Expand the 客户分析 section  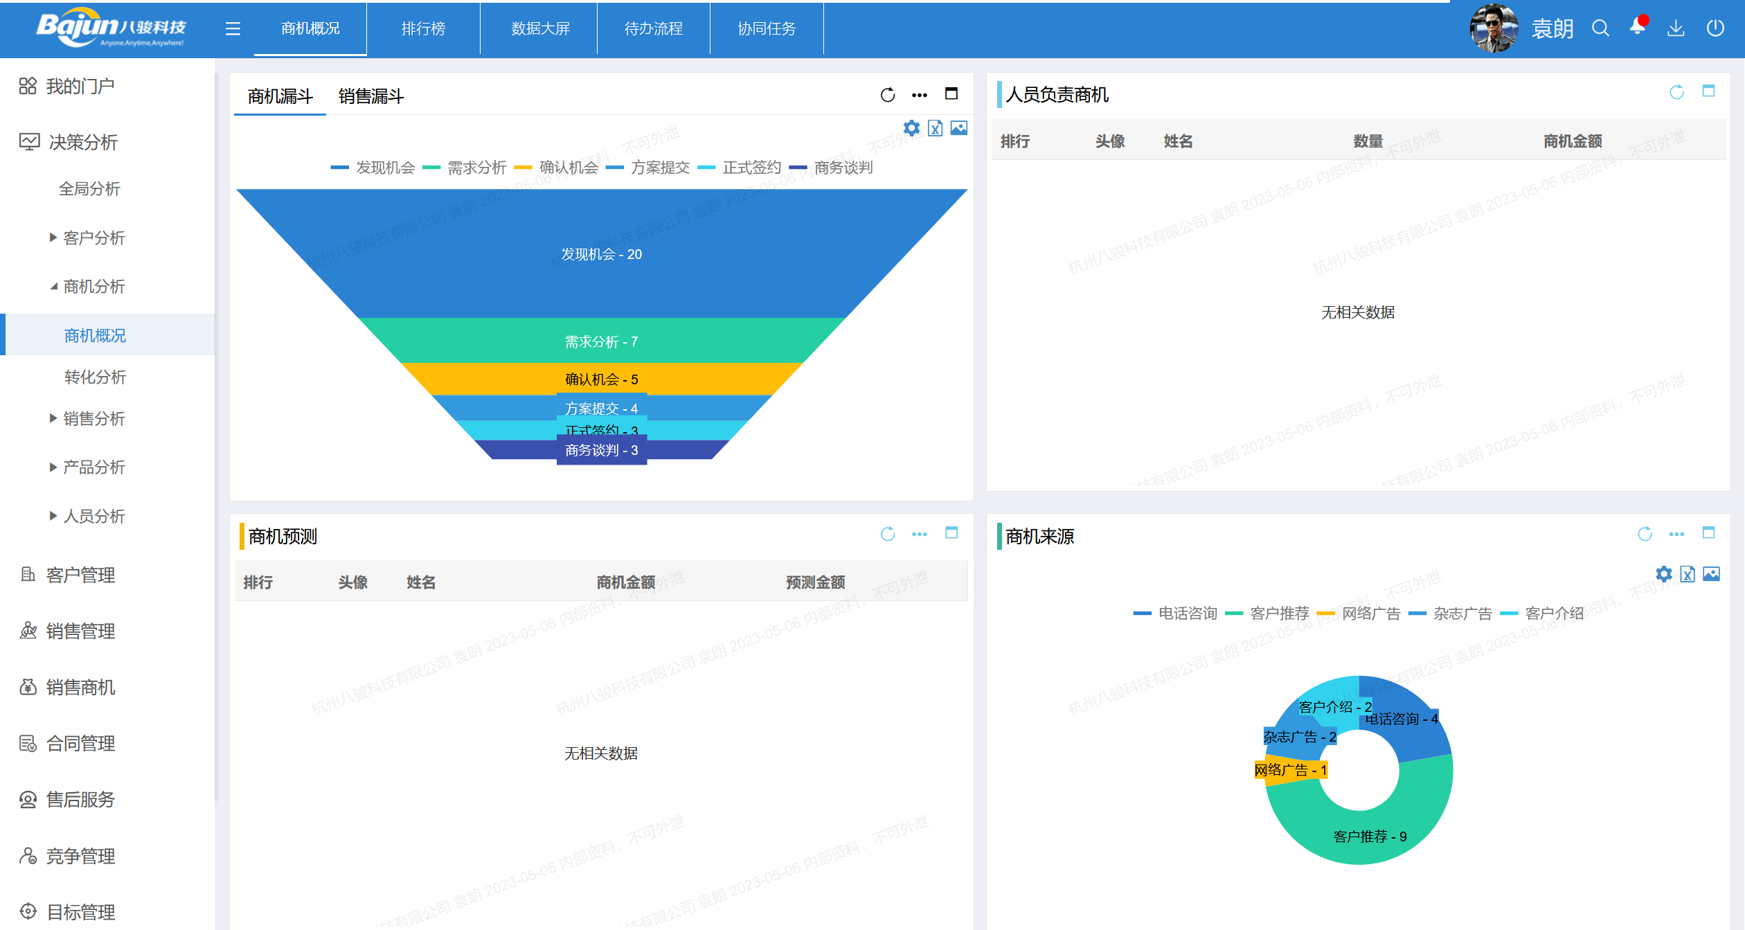[93, 238]
